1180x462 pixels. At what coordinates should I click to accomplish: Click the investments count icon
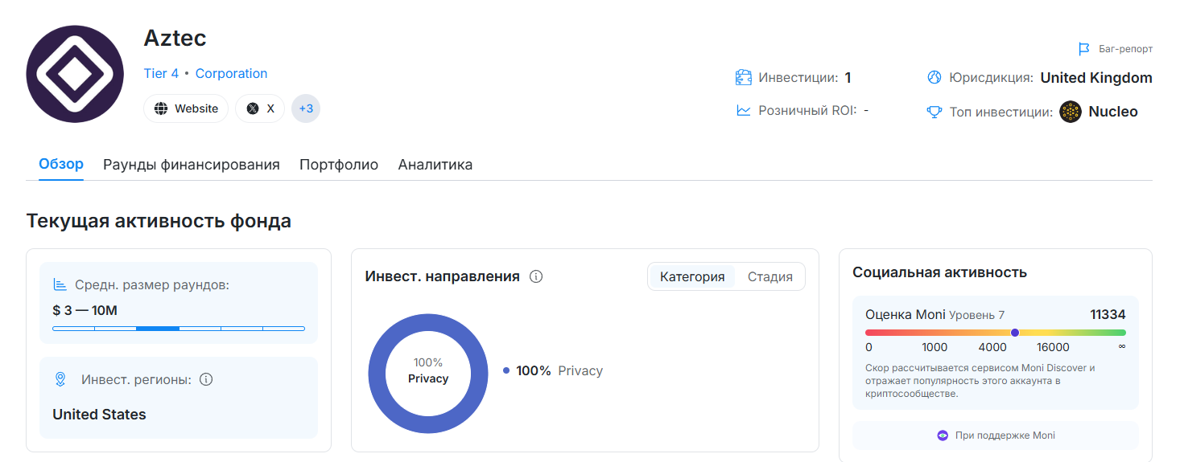pyautogui.click(x=743, y=78)
